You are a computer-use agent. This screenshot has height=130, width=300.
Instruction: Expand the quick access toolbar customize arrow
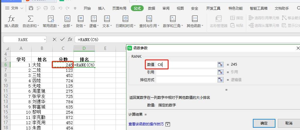click(75, 8)
